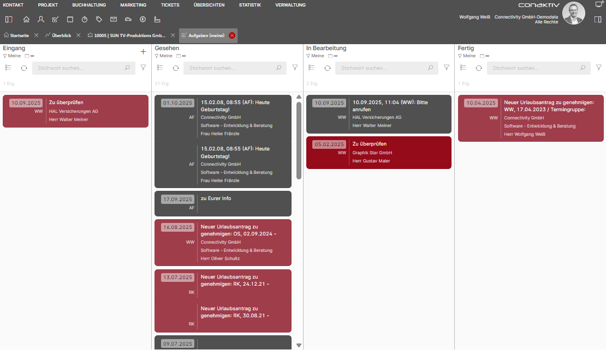Switch to the Überblick tab
This screenshot has width=606, height=350.
click(x=58, y=35)
